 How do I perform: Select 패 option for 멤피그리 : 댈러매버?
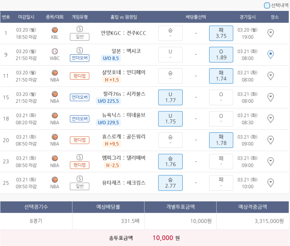tap(221, 161)
